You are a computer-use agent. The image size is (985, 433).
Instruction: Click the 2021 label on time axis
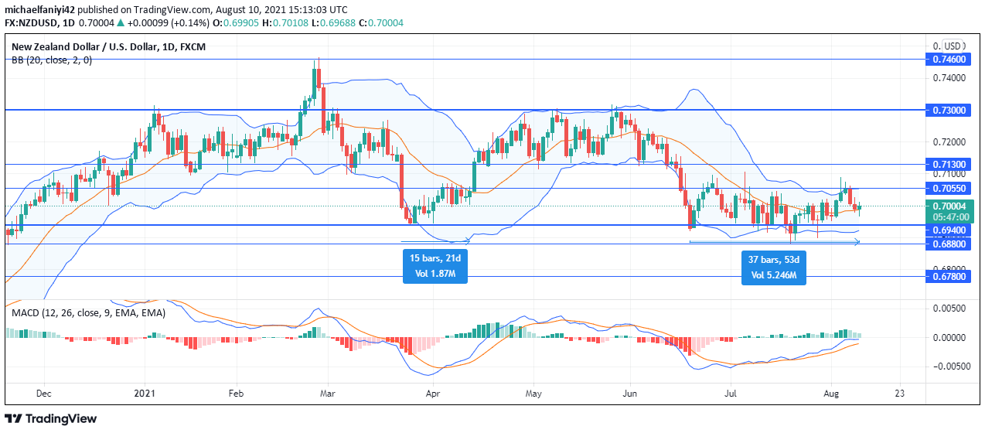[145, 394]
